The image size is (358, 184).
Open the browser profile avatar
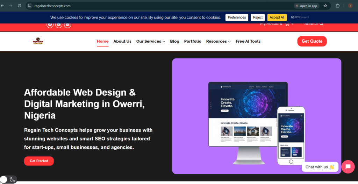(350, 6)
